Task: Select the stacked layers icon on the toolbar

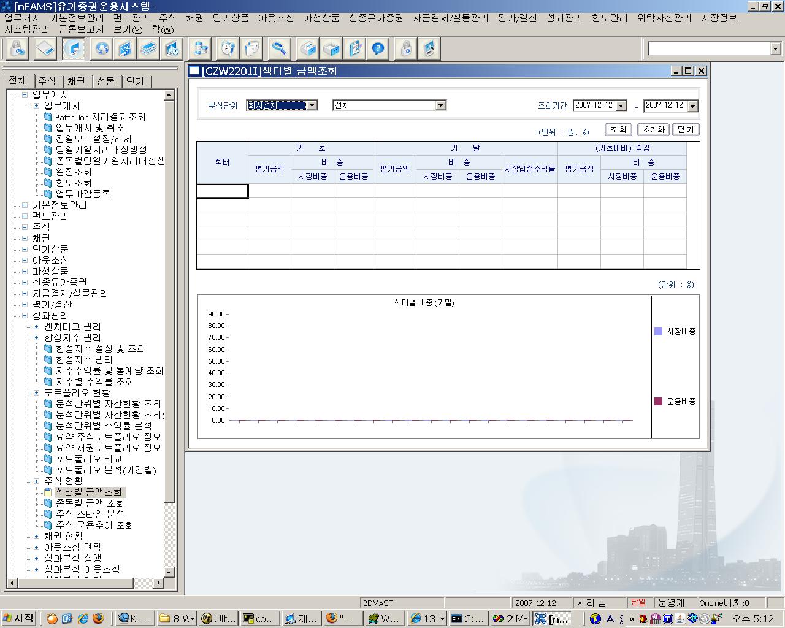Action: (x=148, y=48)
